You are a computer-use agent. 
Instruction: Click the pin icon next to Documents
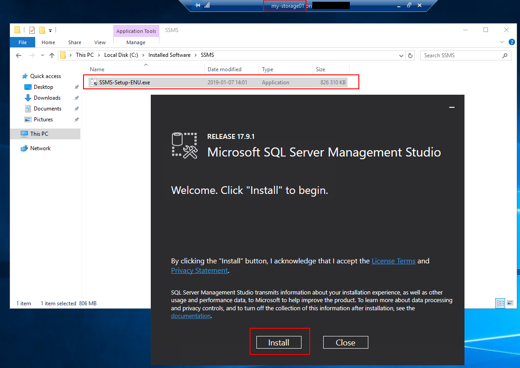point(77,109)
